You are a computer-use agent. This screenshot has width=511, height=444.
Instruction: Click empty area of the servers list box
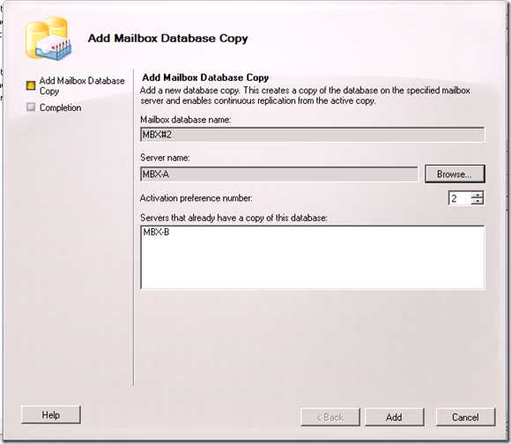coord(313,264)
